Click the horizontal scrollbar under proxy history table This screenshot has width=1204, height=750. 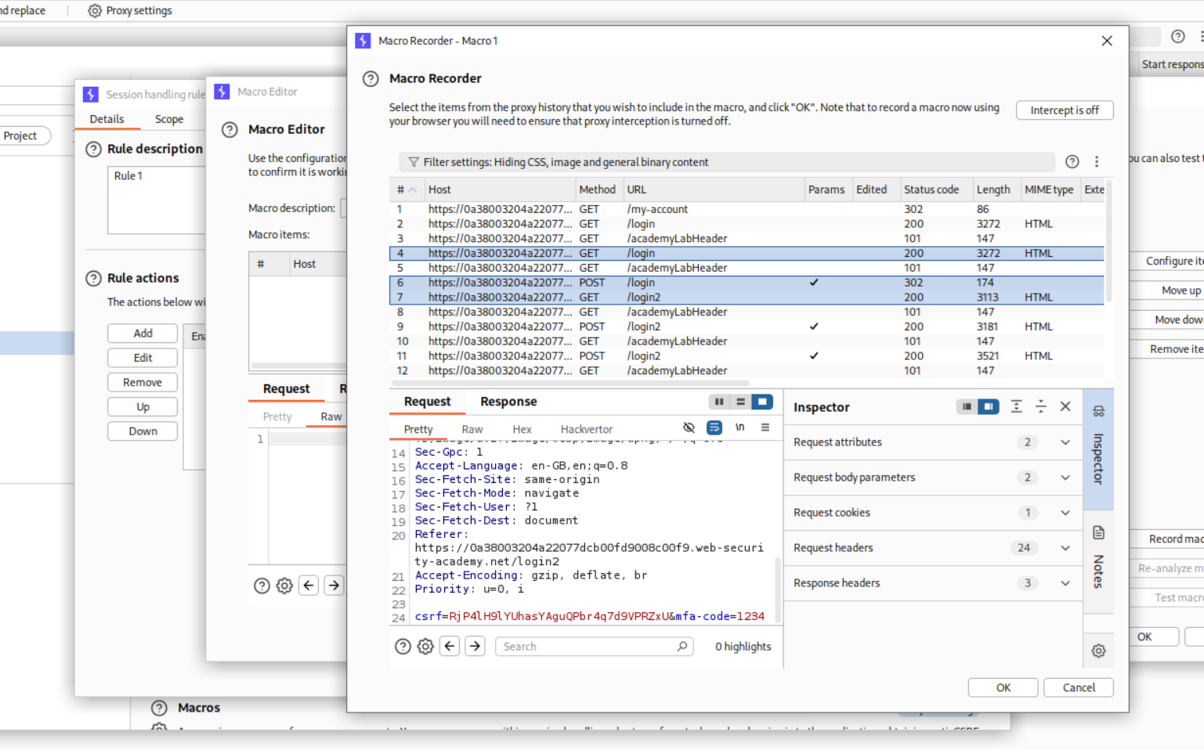[x=572, y=383]
